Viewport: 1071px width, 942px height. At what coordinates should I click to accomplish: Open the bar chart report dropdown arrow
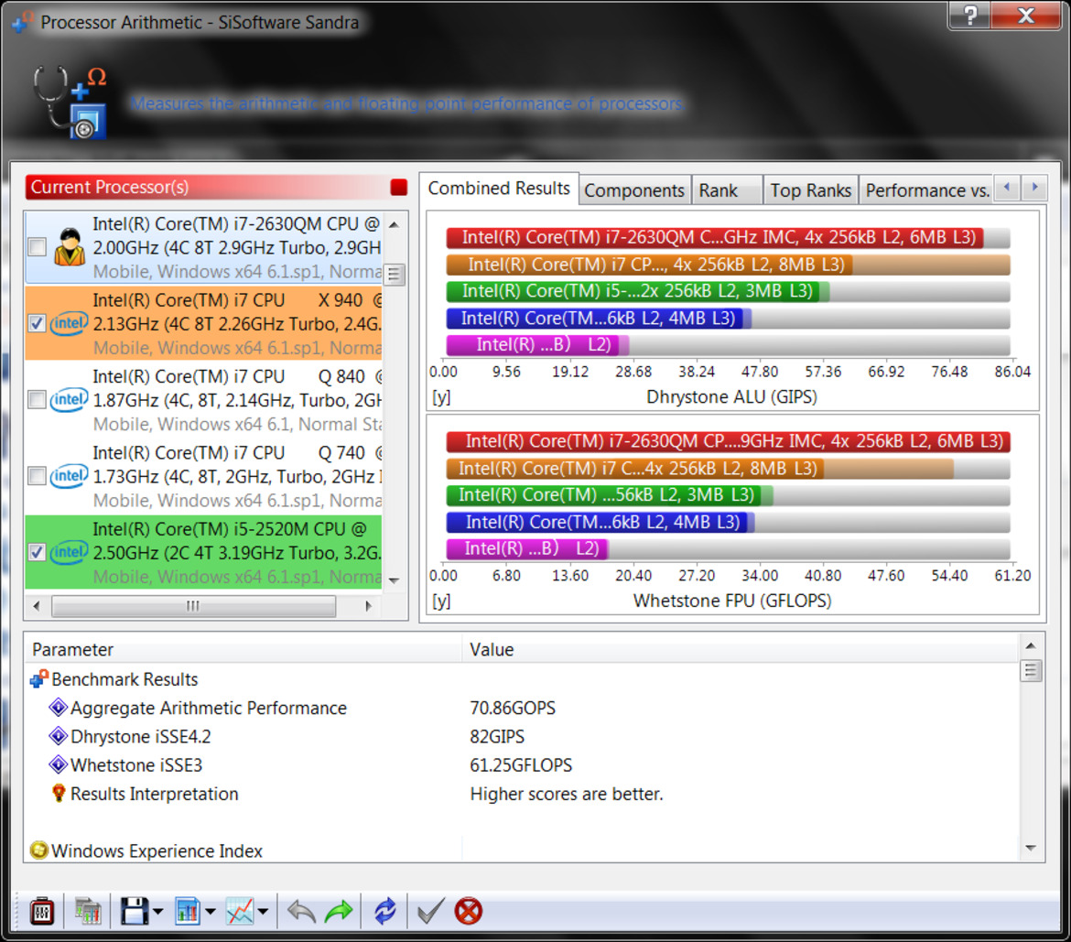(211, 911)
